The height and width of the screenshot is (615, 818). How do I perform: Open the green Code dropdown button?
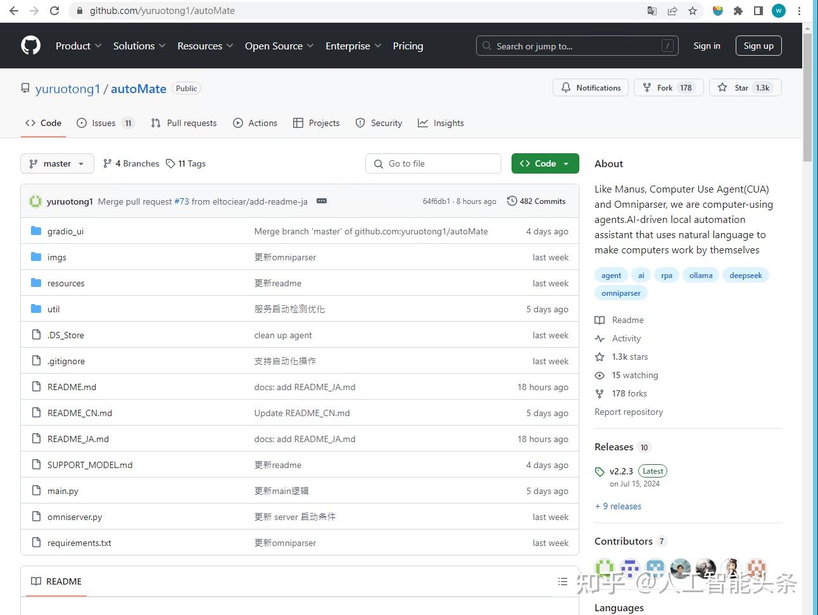pos(545,163)
